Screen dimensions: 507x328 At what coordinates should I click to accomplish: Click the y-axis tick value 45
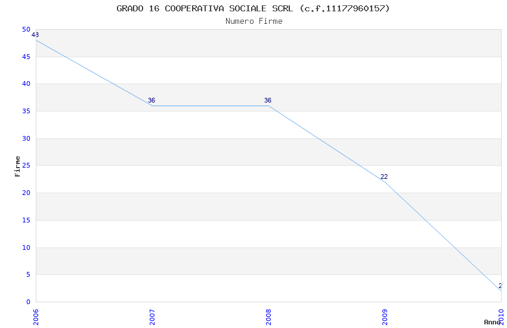26,57
